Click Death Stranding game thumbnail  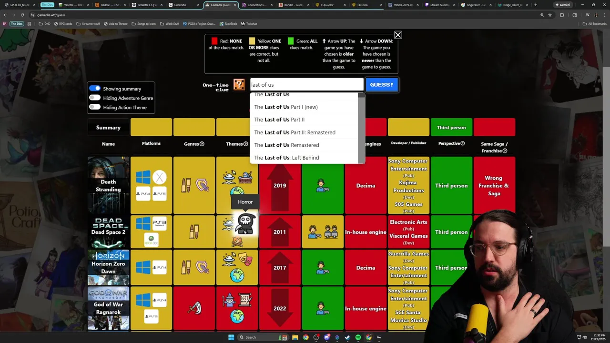tap(108, 185)
